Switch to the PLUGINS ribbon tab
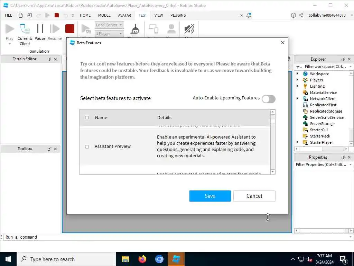Image resolution: width=354 pixels, height=266 pixels. (178, 15)
